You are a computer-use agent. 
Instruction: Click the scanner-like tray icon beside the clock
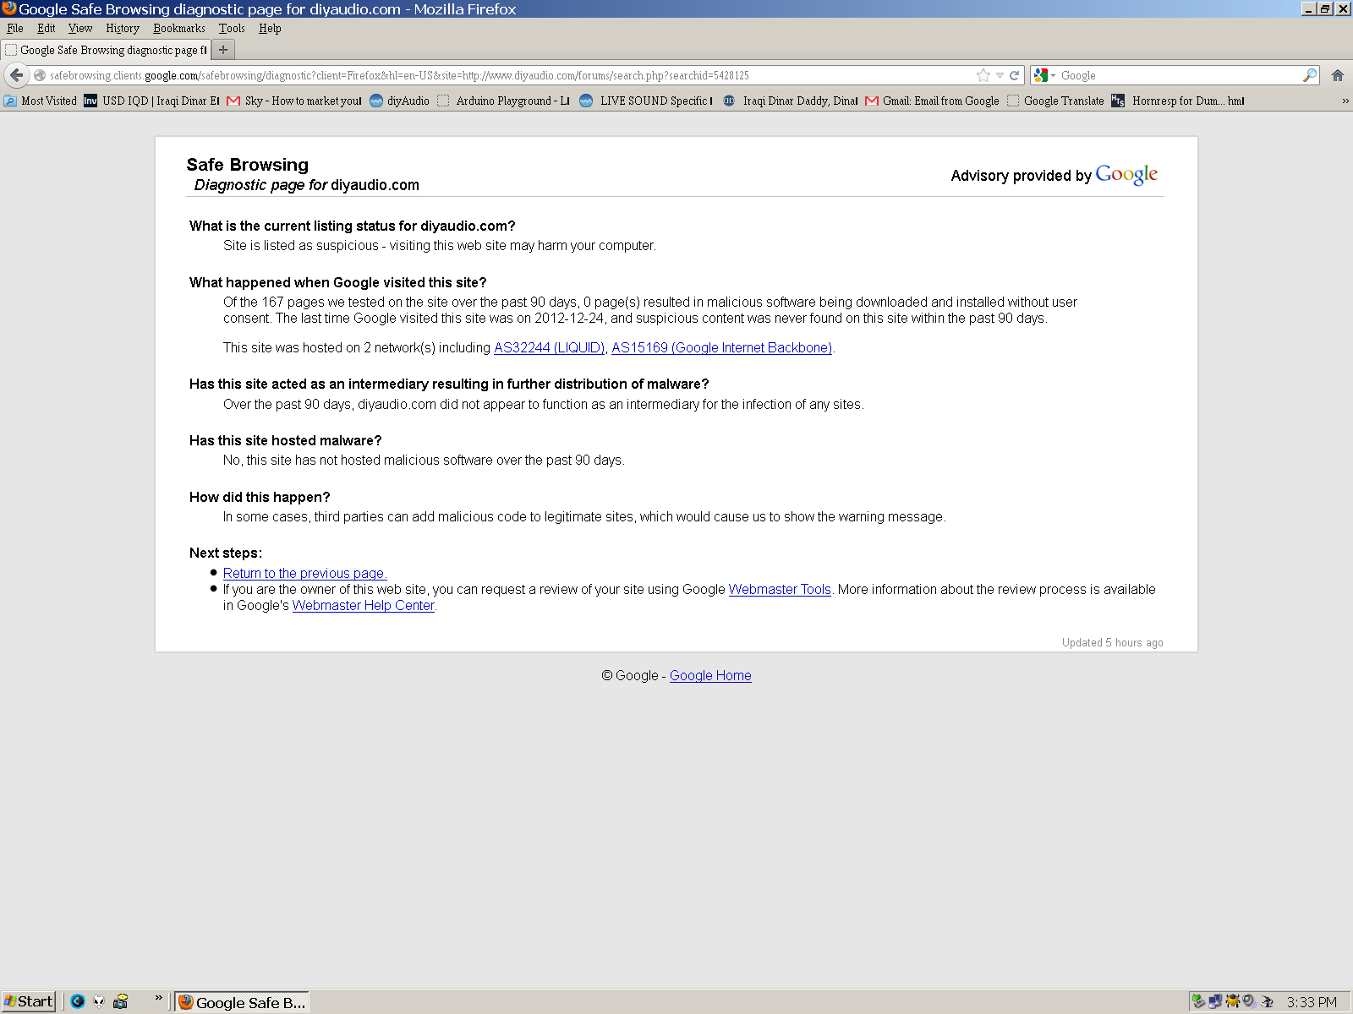[1267, 1001]
